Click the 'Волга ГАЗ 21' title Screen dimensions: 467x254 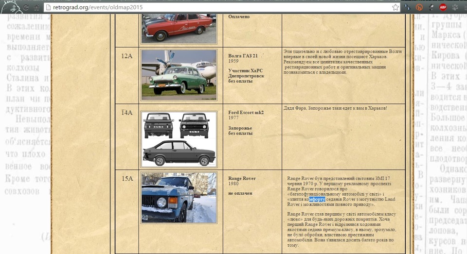243,56
